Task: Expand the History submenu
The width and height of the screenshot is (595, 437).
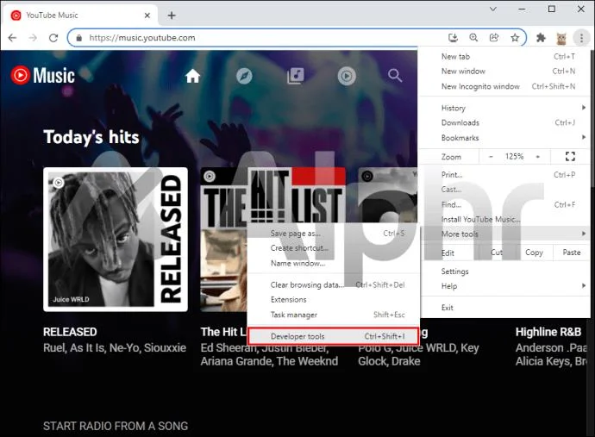Action: pyautogui.click(x=504, y=108)
